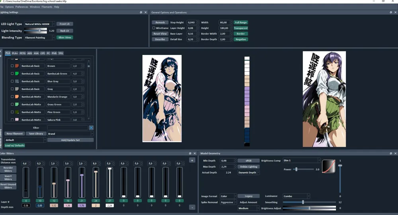This screenshot has width=398, height=215.
Task: Click the Grass Green color swatch
Action: [17, 104]
